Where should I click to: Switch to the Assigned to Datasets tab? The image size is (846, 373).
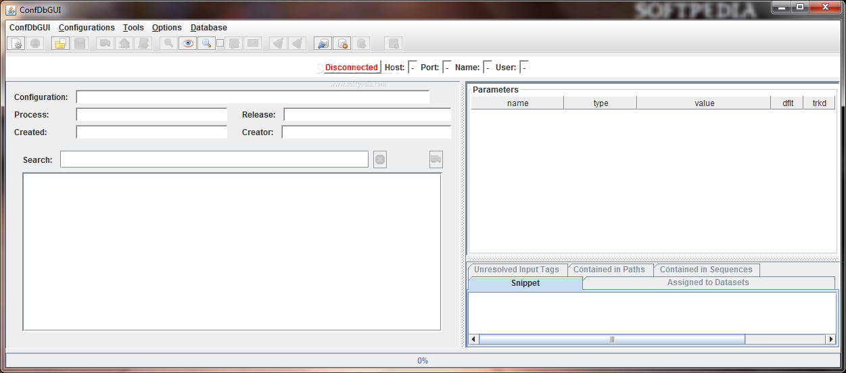[708, 282]
